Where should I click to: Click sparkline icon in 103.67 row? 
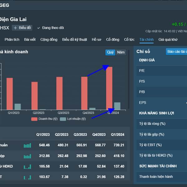click(x=27, y=177)
